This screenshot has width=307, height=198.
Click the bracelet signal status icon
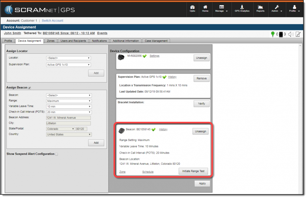tap(281, 34)
